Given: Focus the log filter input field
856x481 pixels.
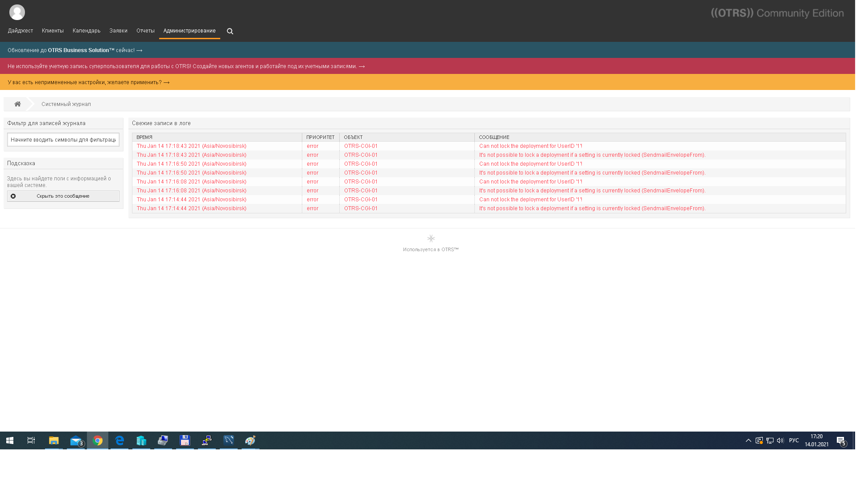Looking at the screenshot, I should click(x=63, y=140).
